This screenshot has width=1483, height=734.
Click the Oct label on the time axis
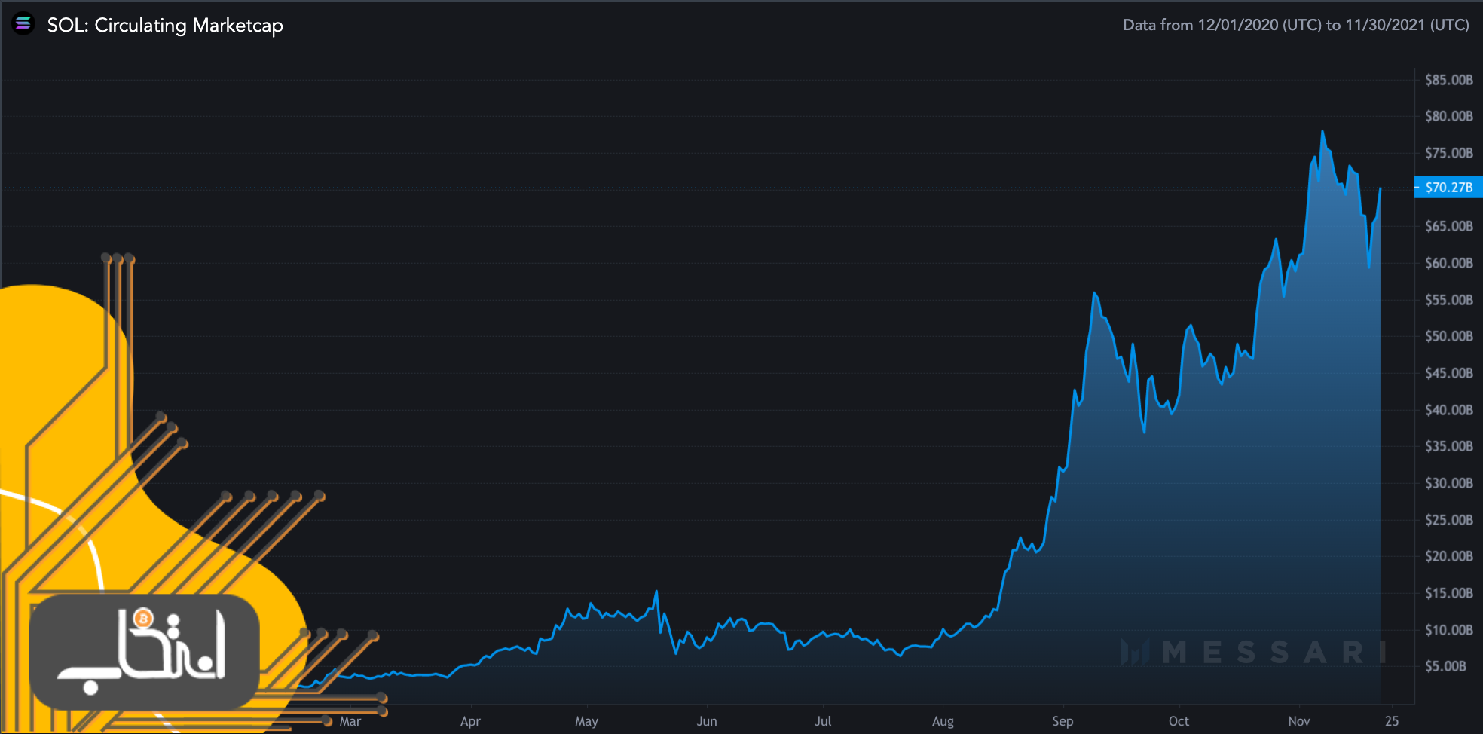(1179, 721)
